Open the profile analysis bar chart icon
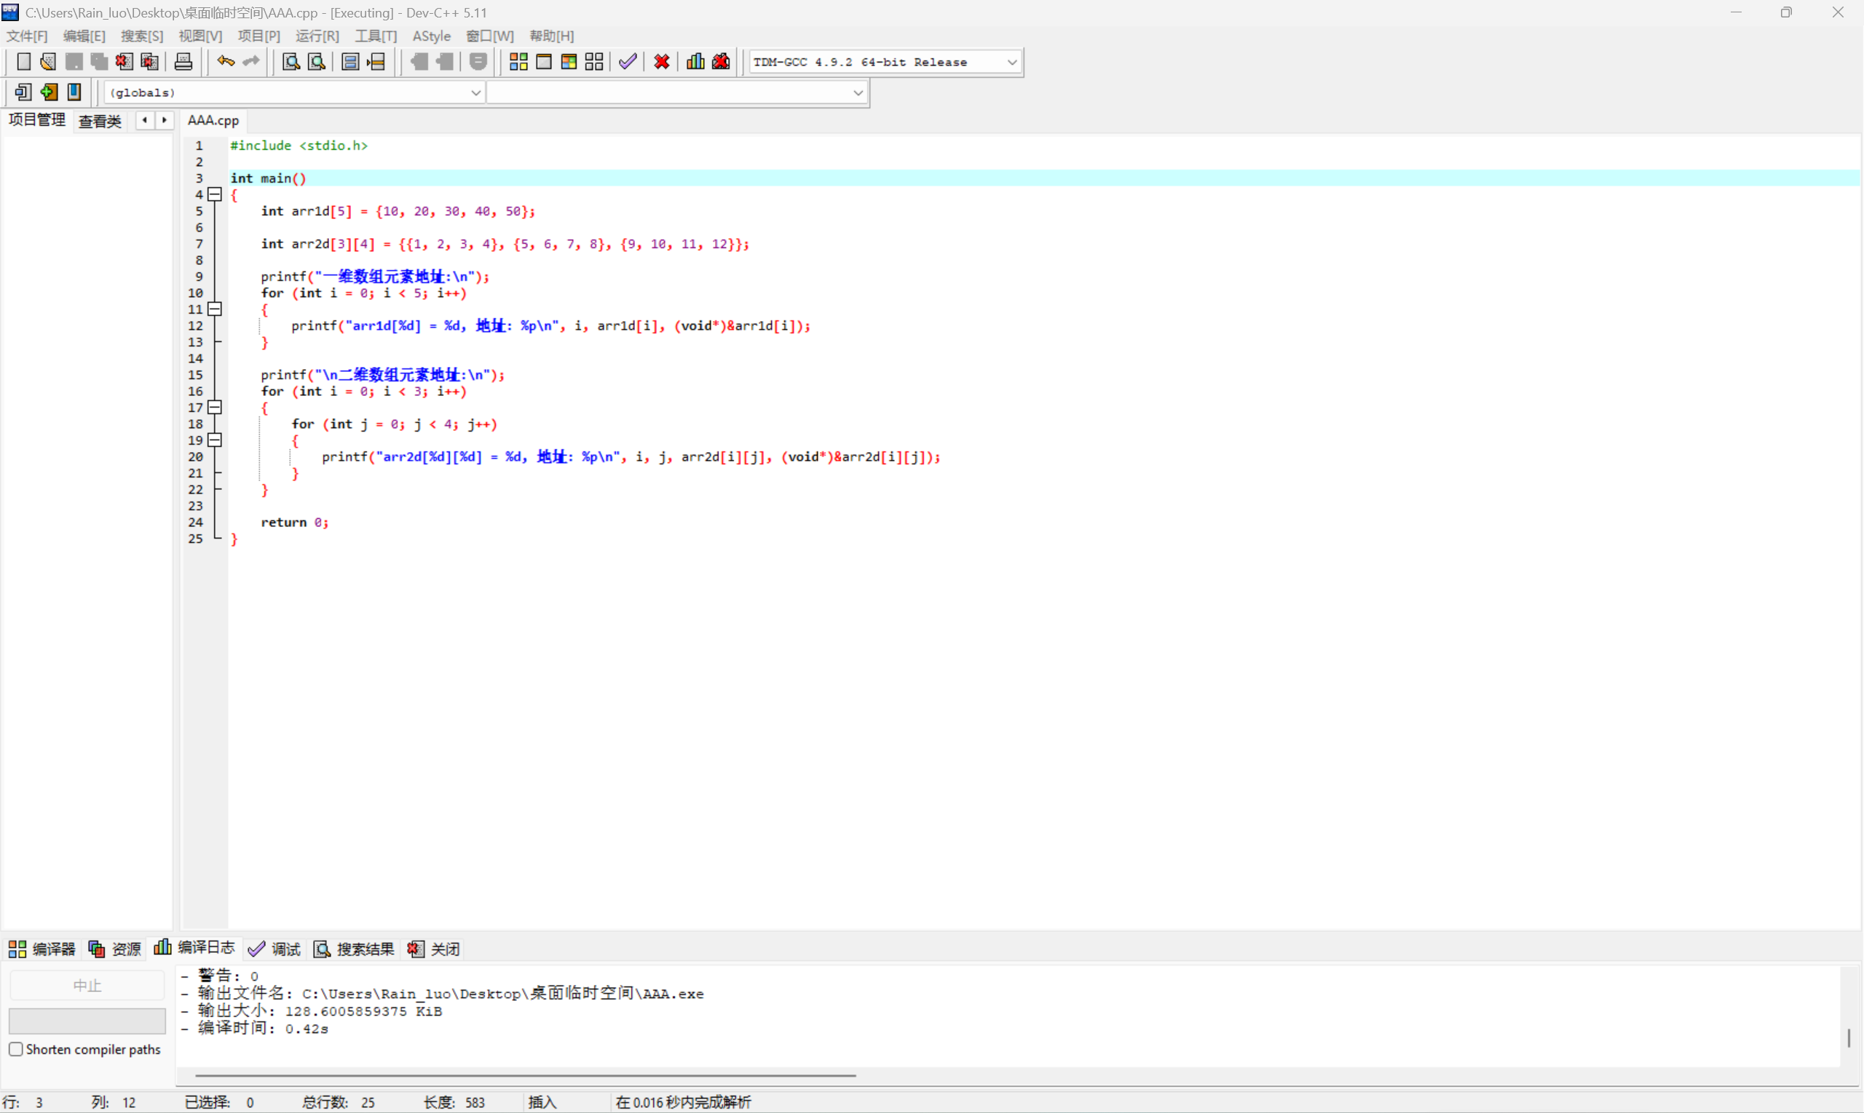 pyautogui.click(x=695, y=61)
